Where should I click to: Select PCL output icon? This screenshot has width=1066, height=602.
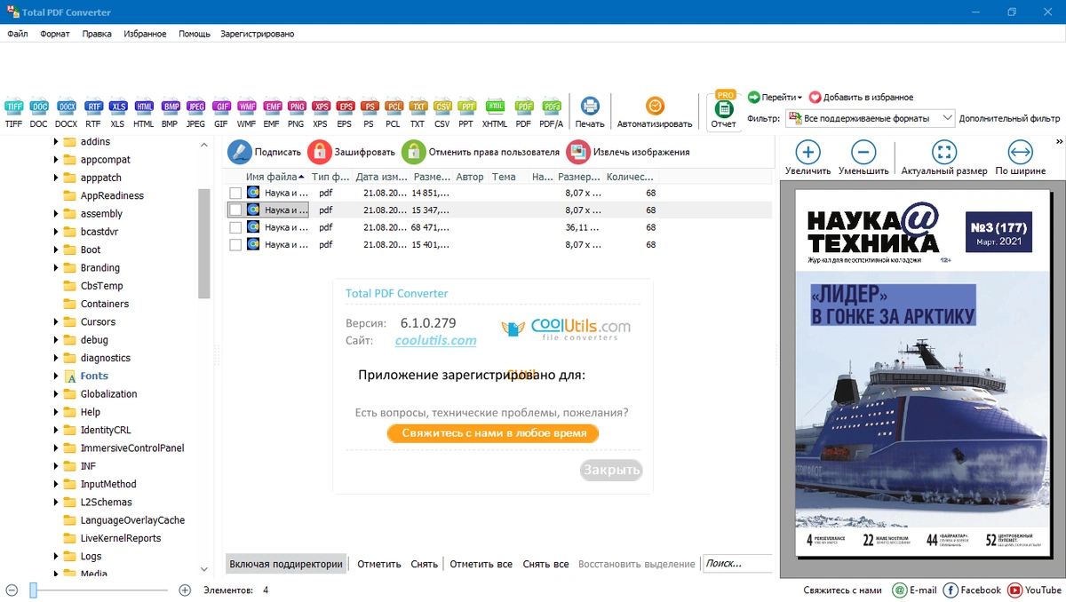[x=393, y=112]
